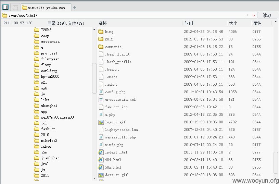Select the favicon.ico file
The width and height of the screenshot is (279, 184).
(x=113, y=107)
